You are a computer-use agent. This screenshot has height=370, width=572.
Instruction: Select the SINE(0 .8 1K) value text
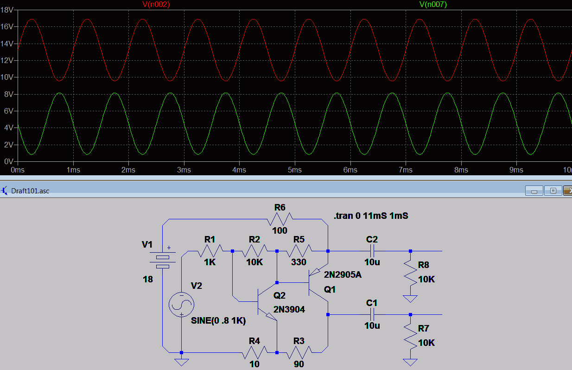coord(218,321)
